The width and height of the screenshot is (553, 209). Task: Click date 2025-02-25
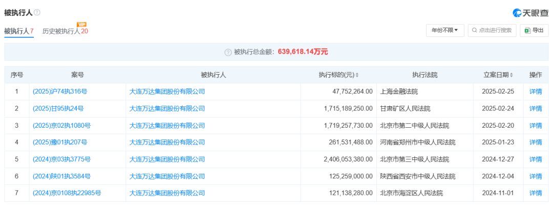click(498, 91)
